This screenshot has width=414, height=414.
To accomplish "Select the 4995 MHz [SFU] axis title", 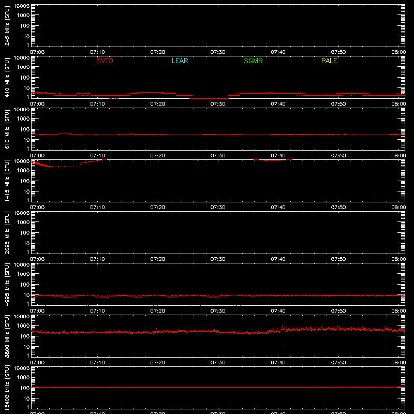I will pyautogui.click(x=7, y=284).
